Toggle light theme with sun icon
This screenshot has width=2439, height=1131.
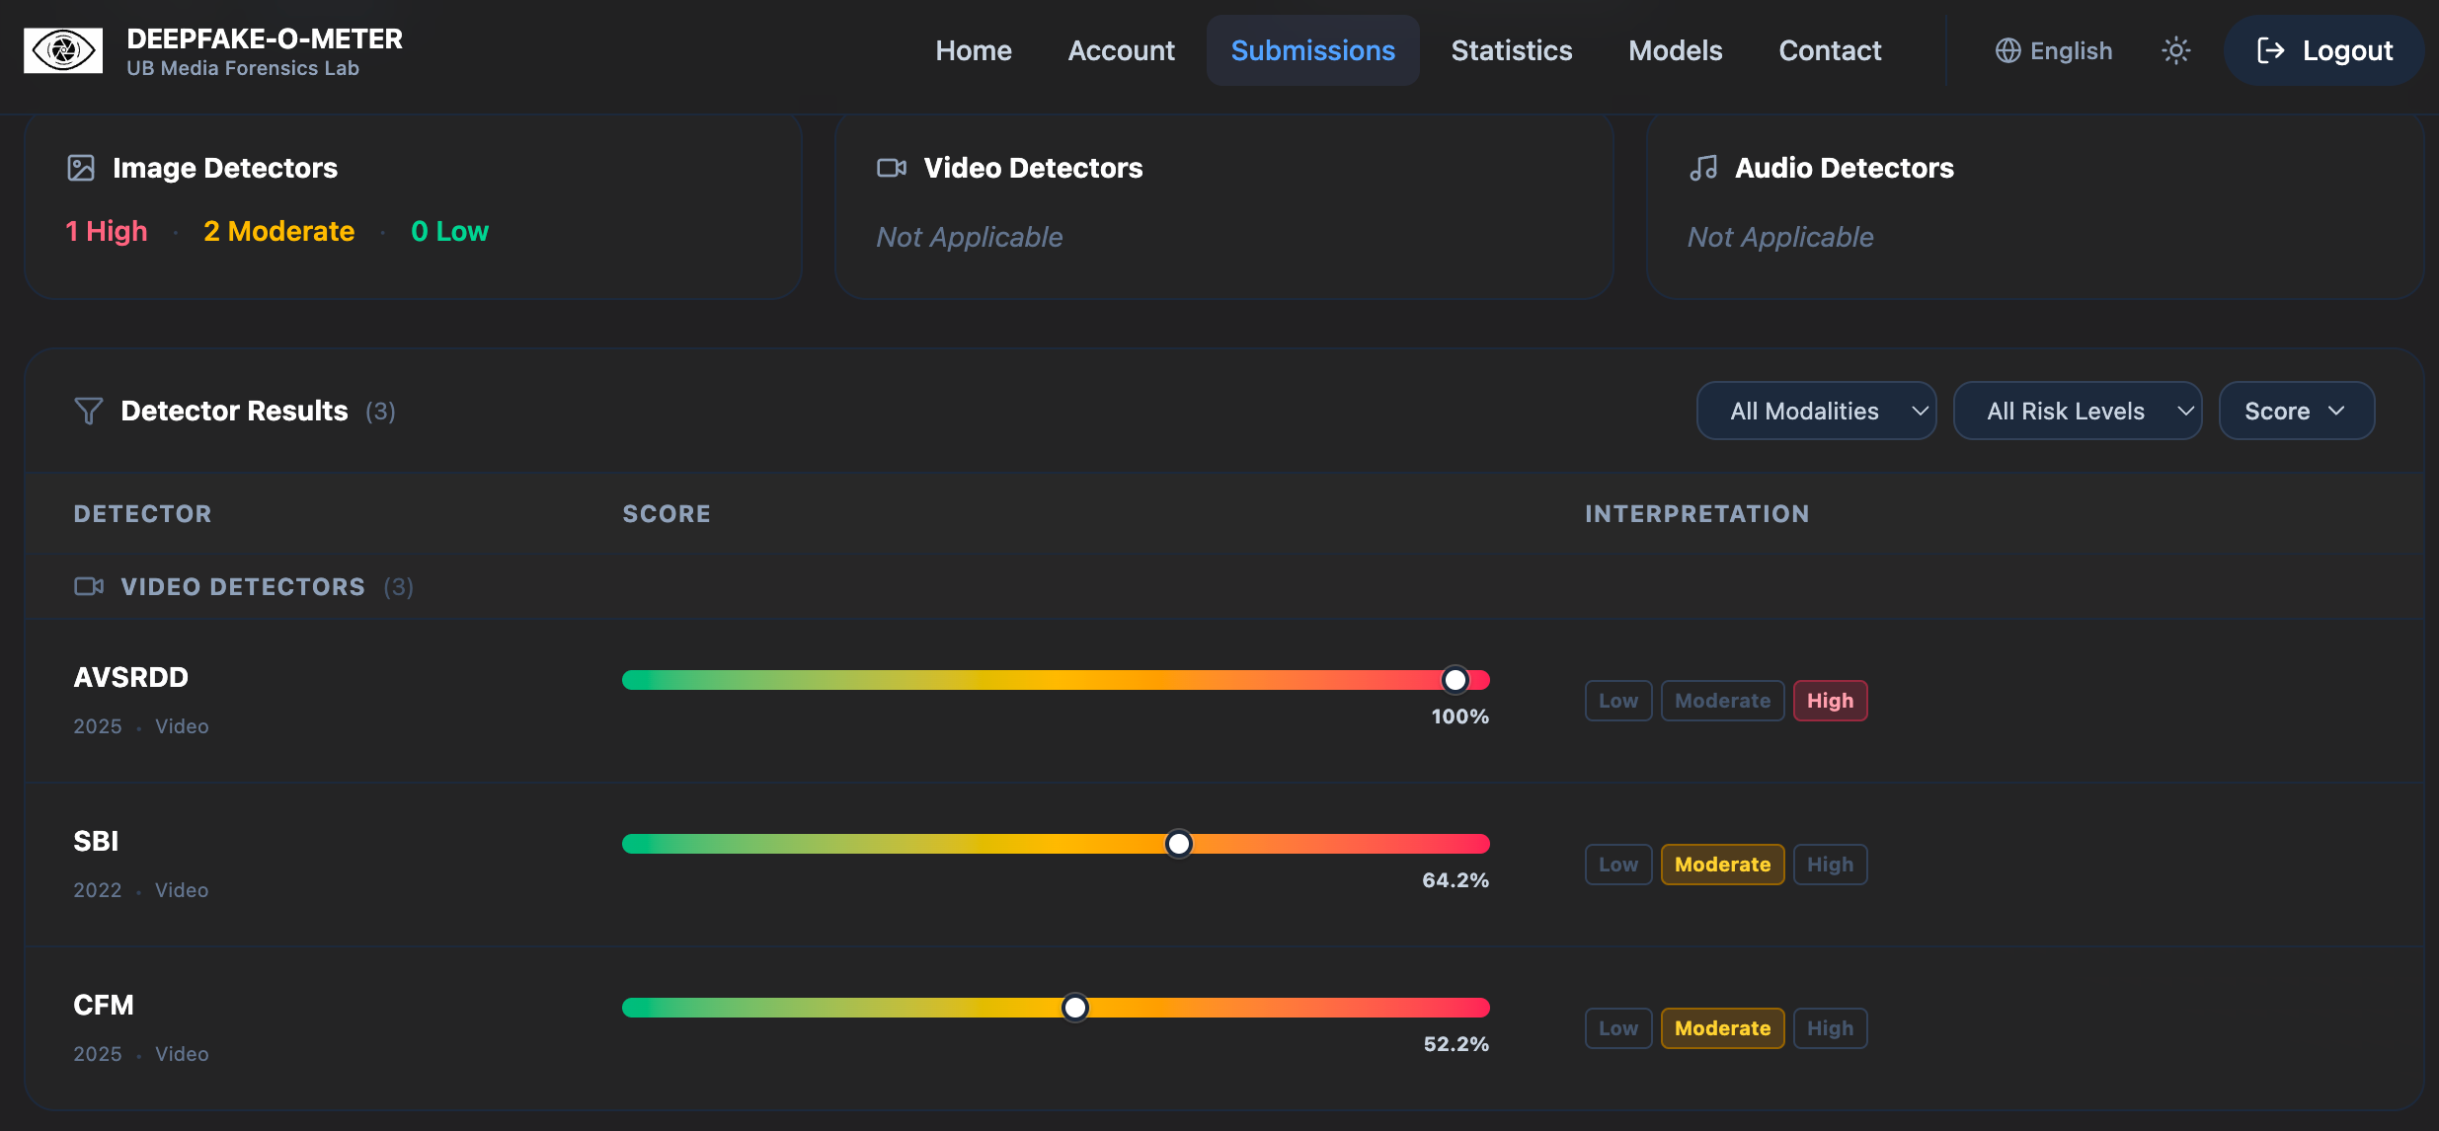pyautogui.click(x=2176, y=50)
